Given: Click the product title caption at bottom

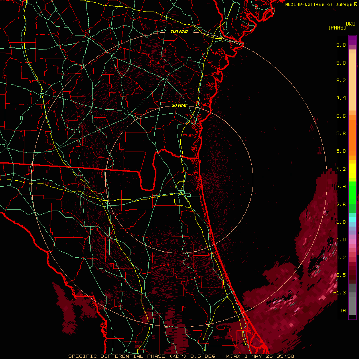Looking at the screenshot, I should pos(181,356).
